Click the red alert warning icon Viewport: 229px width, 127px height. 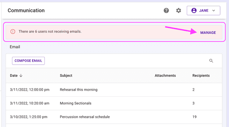(x=13, y=31)
